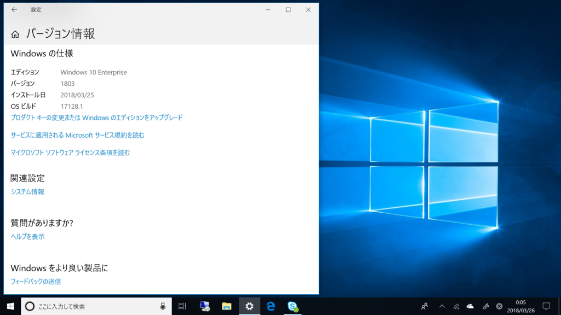
Task: Open the clock showing 0:05 2018/03/26
Action: 520,306
